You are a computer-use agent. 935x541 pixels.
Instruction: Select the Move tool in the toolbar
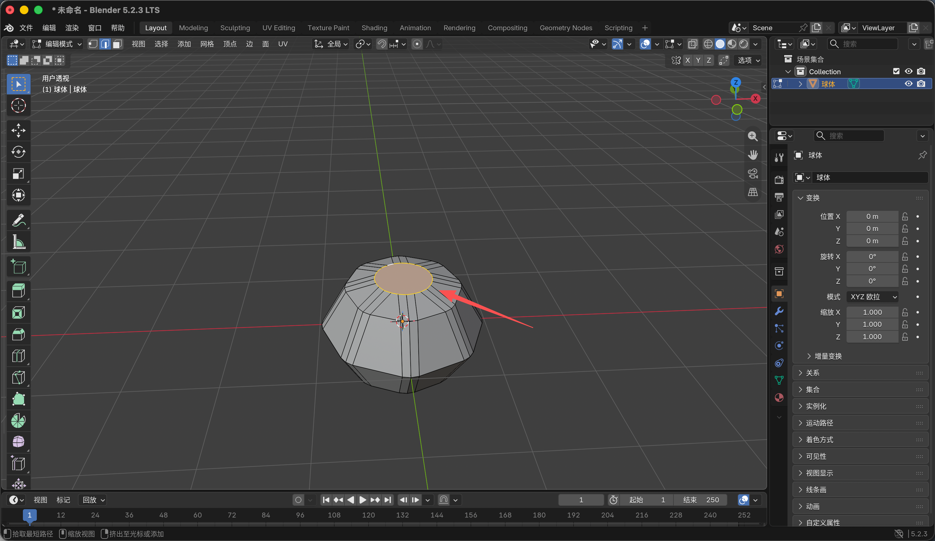point(18,130)
